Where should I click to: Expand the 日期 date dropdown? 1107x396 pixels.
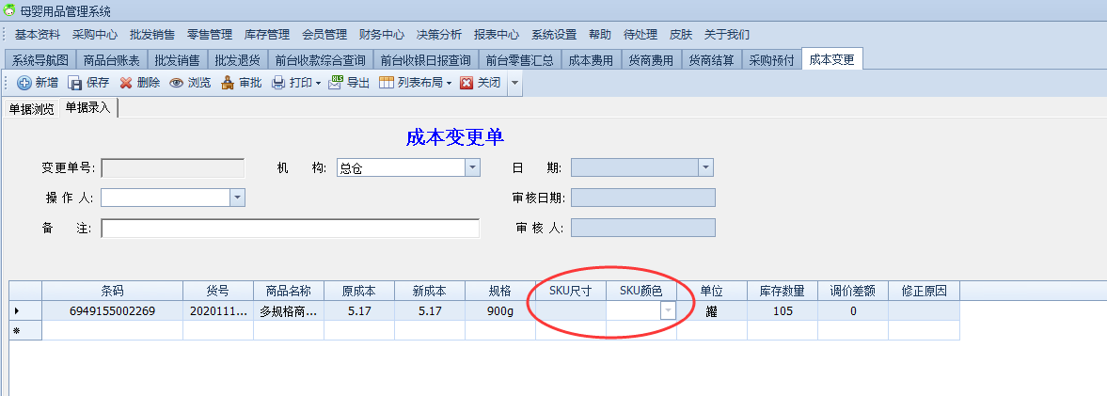pyautogui.click(x=705, y=167)
